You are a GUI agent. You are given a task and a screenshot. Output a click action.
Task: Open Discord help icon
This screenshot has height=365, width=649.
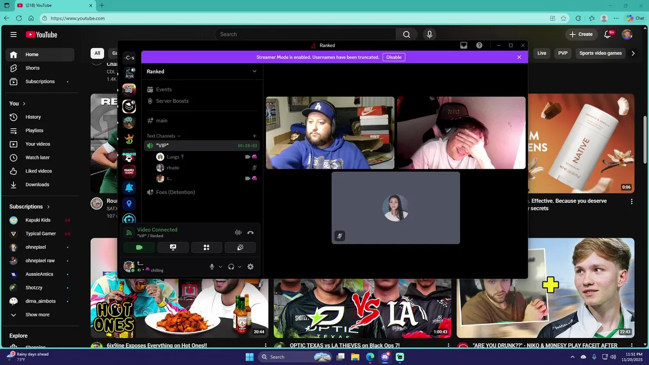pyautogui.click(x=479, y=46)
